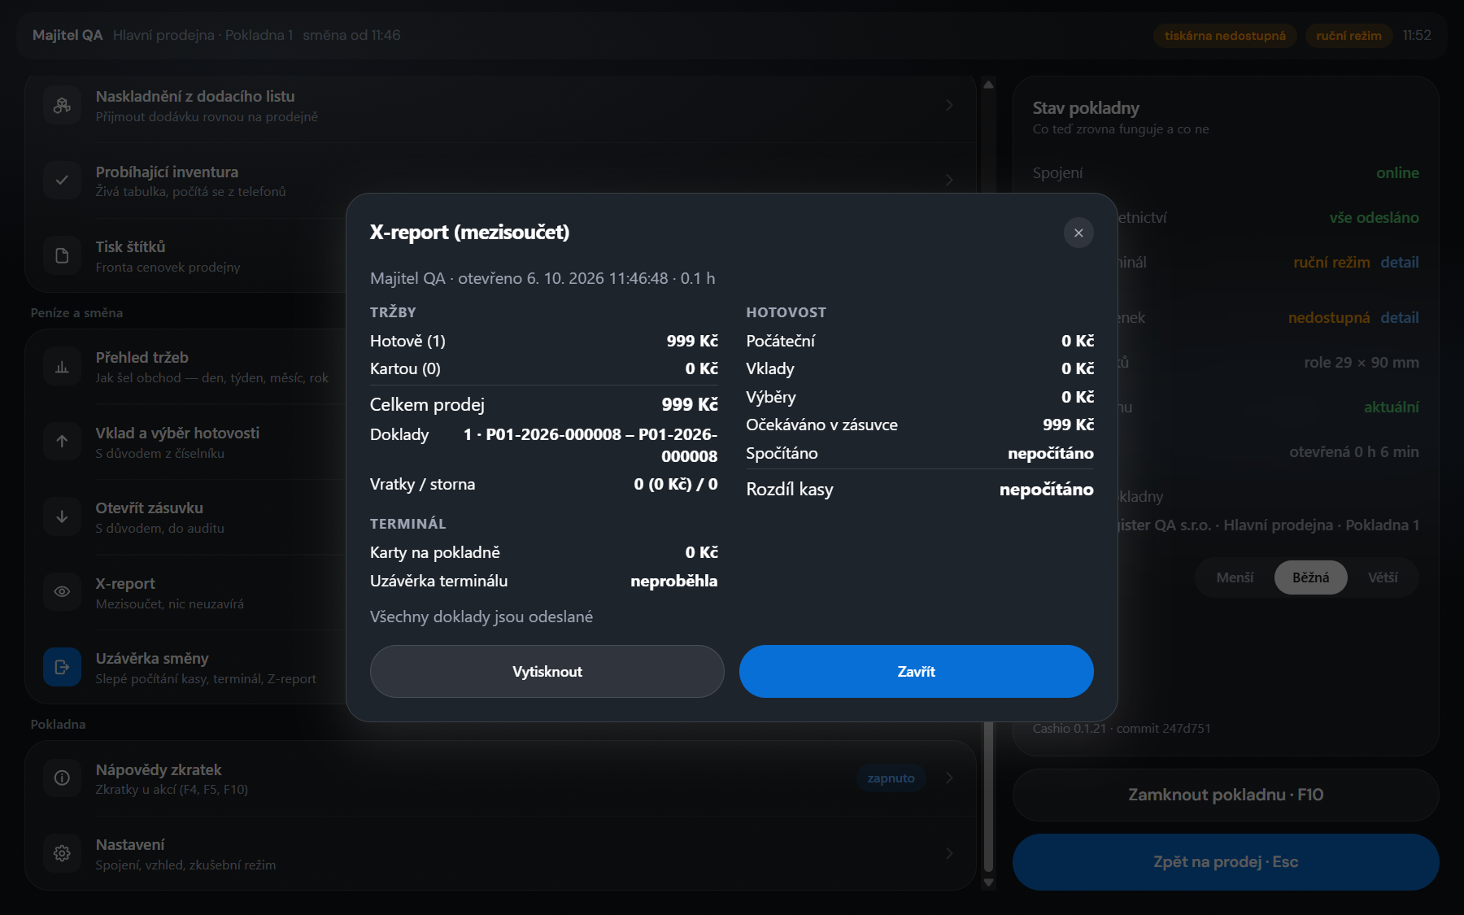The image size is (1464, 915).
Task: Click the Vytisknout button
Action: [547, 671]
